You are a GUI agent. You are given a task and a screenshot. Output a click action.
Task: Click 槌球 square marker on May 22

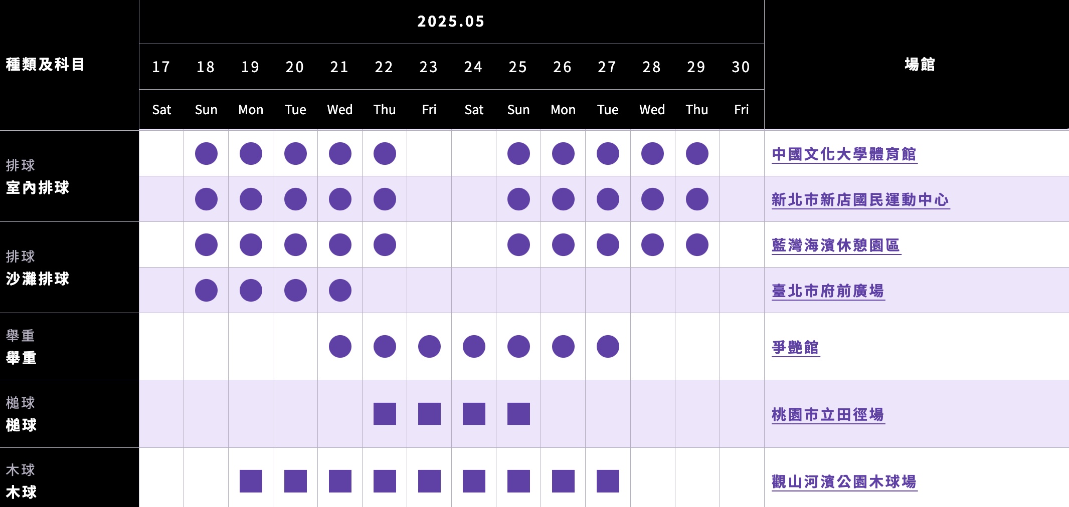pyautogui.click(x=385, y=414)
